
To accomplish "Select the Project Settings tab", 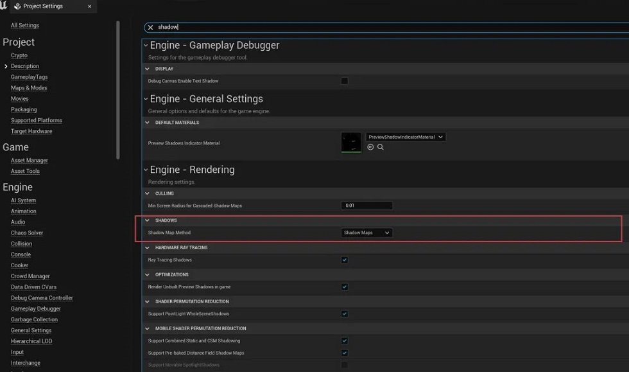I will coord(42,6).
